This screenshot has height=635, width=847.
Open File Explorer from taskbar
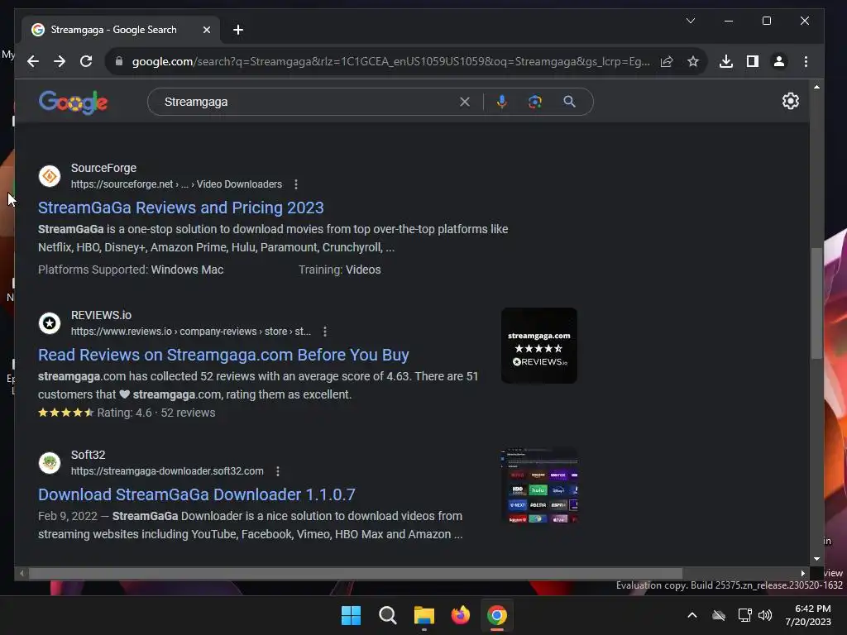click(x=424, y=615)
